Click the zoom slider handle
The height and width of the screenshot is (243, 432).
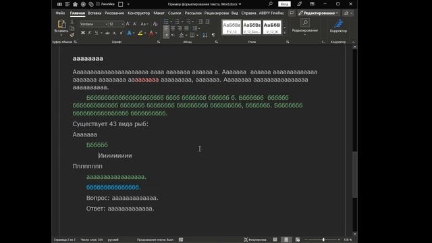[323, 240]
